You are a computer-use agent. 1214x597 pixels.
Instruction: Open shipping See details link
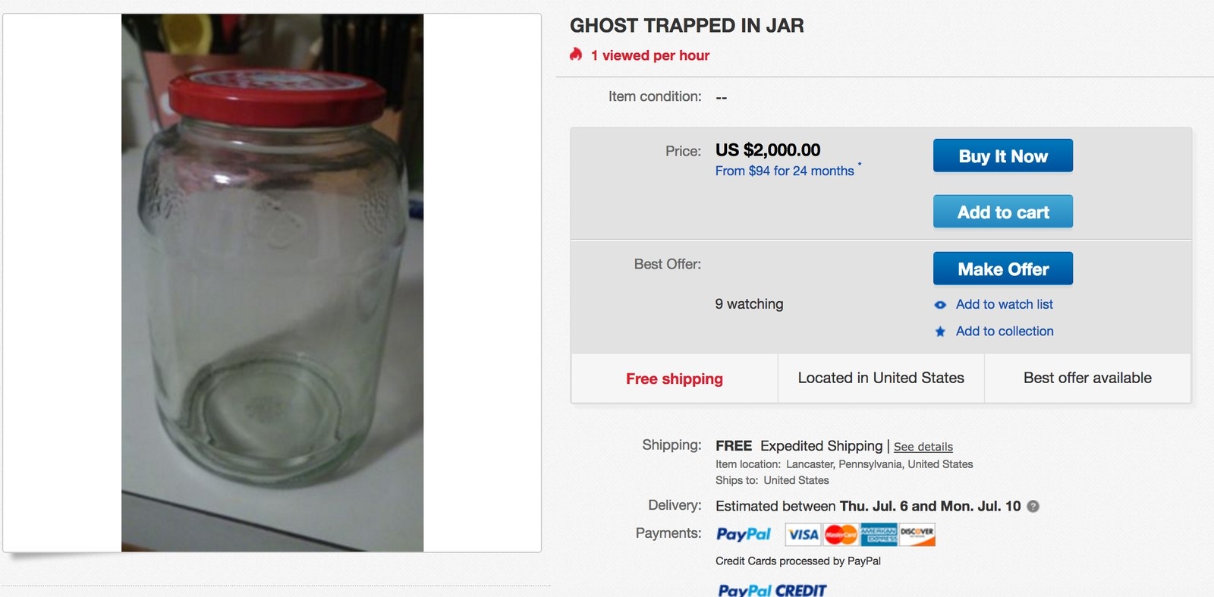coord(923,447)
